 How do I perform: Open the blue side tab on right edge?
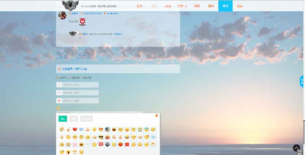point(302,81)
